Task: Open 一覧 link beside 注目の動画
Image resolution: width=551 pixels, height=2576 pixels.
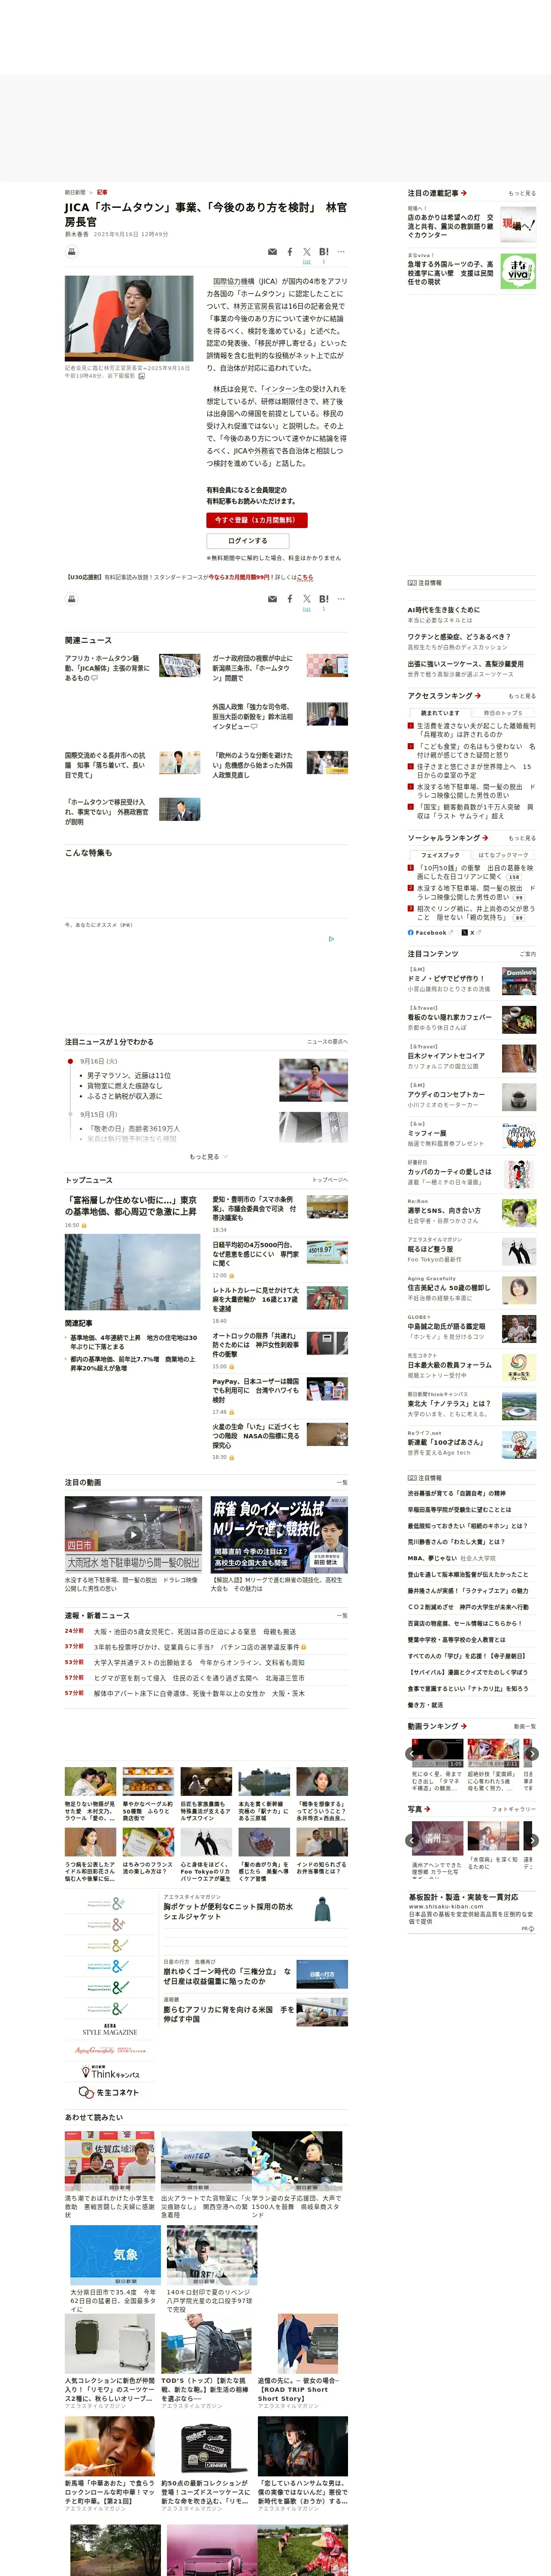Action: pos(341,1483)
